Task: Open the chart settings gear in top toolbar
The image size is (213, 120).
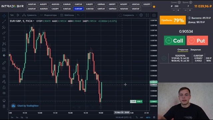Action: tap(141, 15)
